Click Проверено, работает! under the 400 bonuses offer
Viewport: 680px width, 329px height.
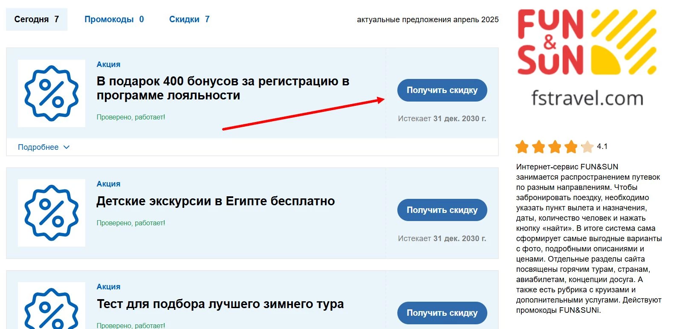pyautogui.click(x=130, y=117)
